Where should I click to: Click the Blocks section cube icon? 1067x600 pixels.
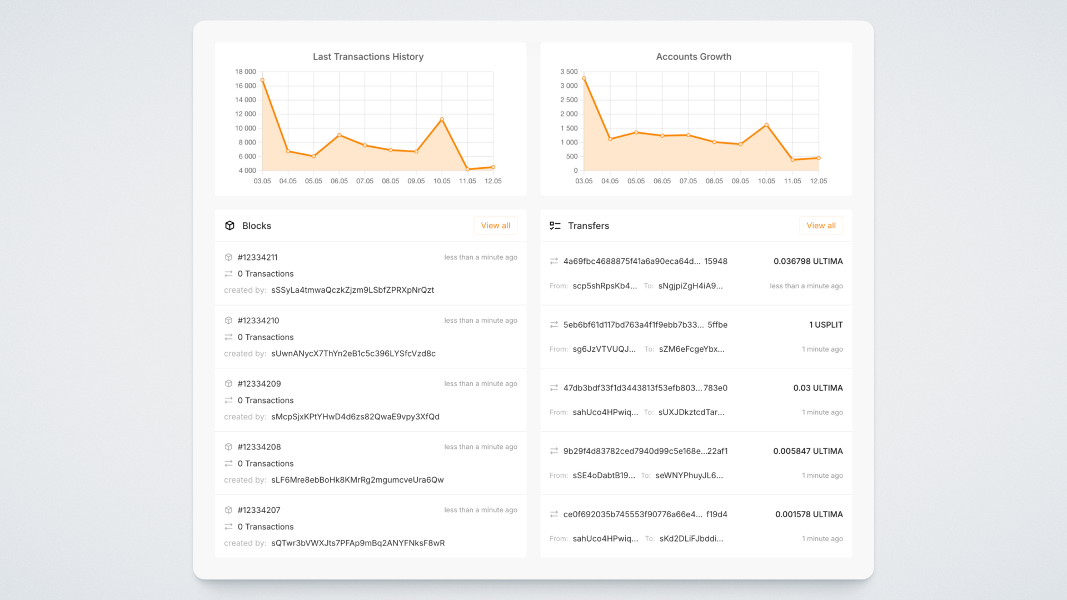230,226
